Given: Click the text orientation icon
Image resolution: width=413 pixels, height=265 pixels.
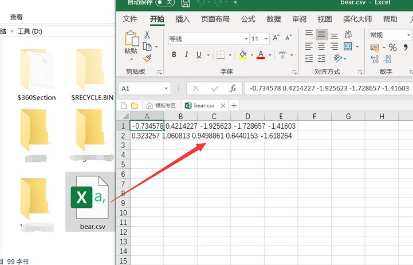Looking at the screenshot, I should [337, 58].
